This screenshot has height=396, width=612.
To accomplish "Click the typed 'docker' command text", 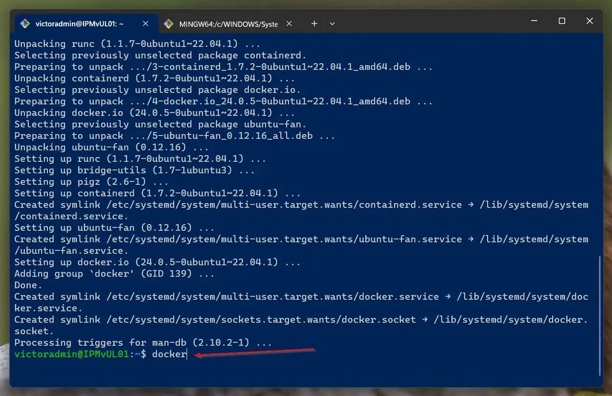I will click(x=169, y=354).
